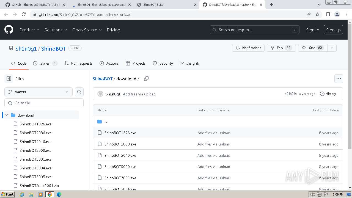This screenshot has height=198, width=352.
Task: Open the parent directory folder
Action: point(106,122)
